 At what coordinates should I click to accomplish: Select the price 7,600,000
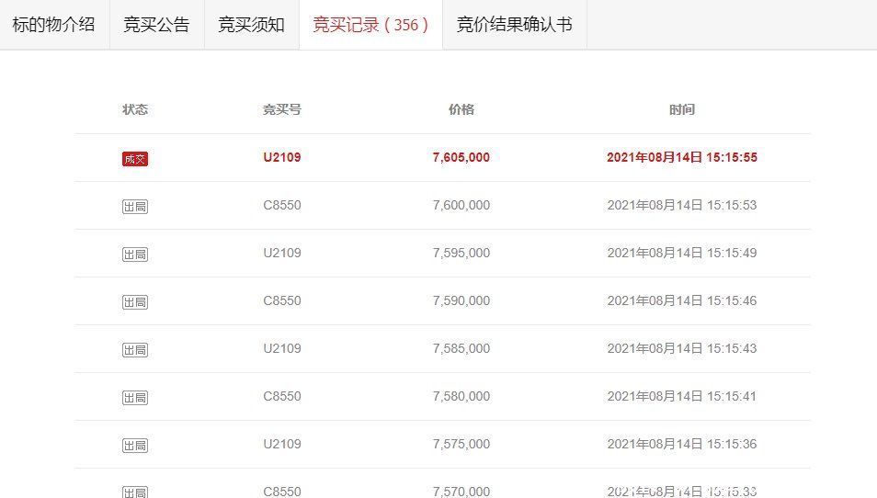(x=461, y=205)
